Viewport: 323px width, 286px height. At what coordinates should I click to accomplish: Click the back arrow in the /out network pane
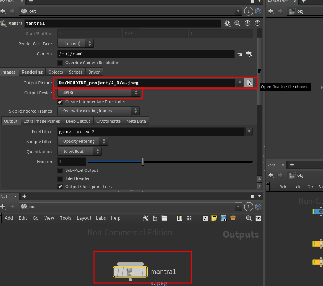[x=3, y=207]
